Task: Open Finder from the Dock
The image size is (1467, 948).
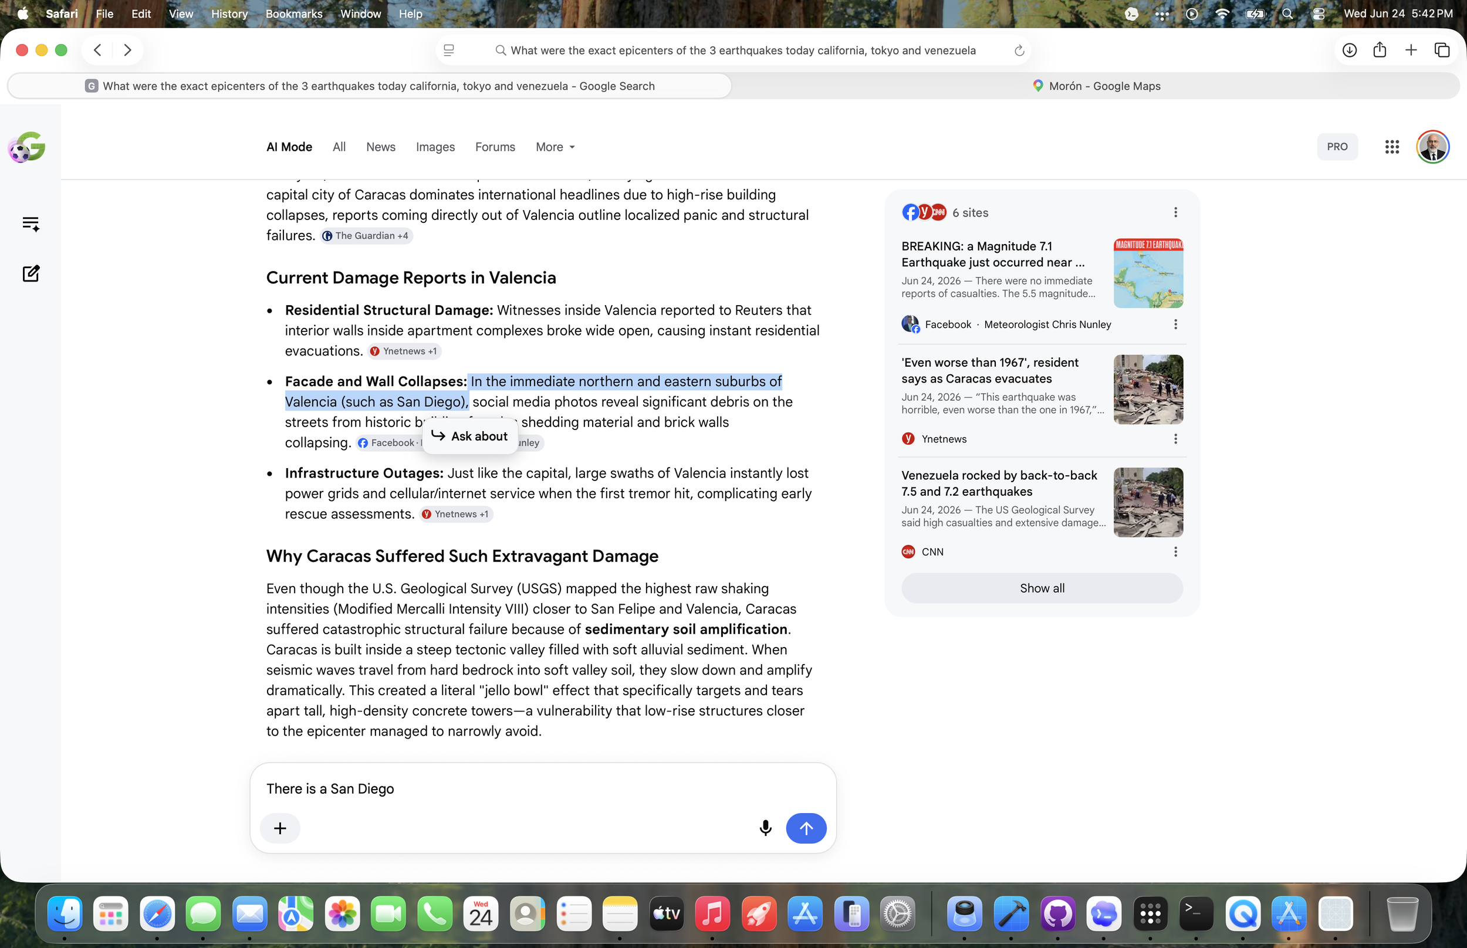Action: (x=65, y=913)
